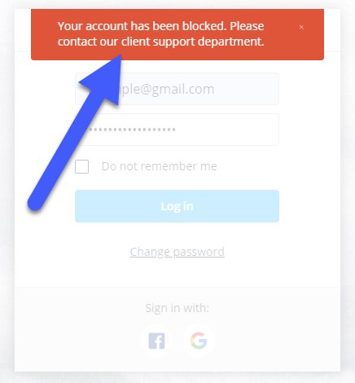Click the empty area beside Change password
This screenshot has width=355, height=383.
click(271, 252)
